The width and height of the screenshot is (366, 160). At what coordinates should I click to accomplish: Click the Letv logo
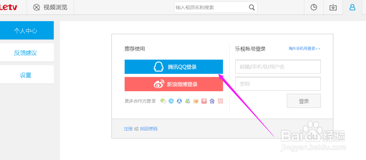(x=9, y=7)
